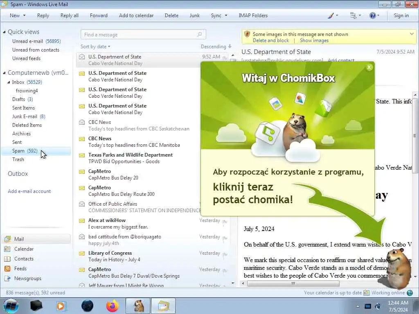Click envelope icon of CBC News Manitoba message
Screen dimensions: 419x314
[x=82, y=139]
